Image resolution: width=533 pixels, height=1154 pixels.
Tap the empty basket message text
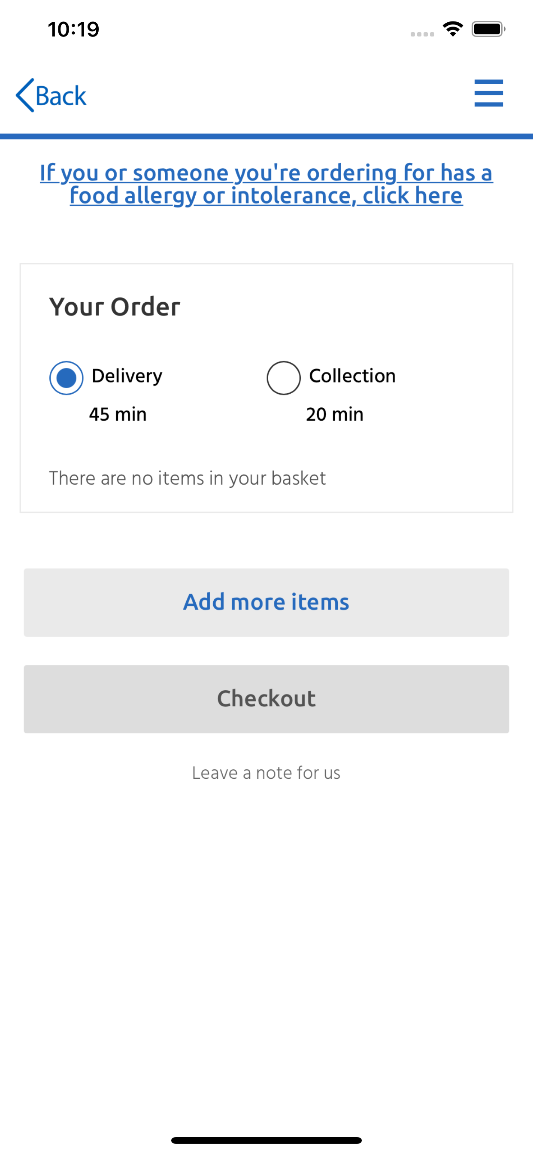tap(187, 478)
